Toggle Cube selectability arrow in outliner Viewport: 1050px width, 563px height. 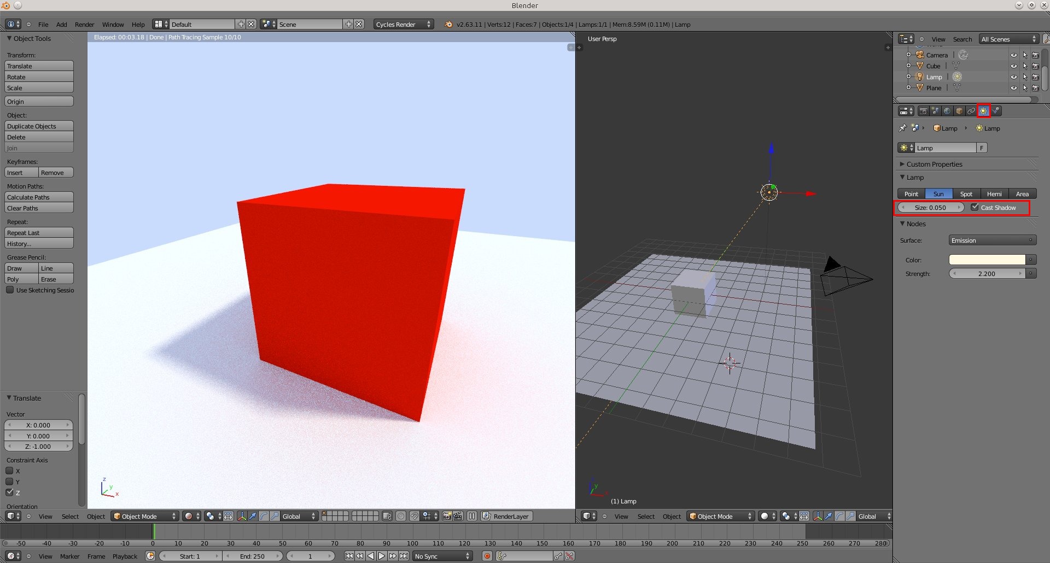(1025, 66)
